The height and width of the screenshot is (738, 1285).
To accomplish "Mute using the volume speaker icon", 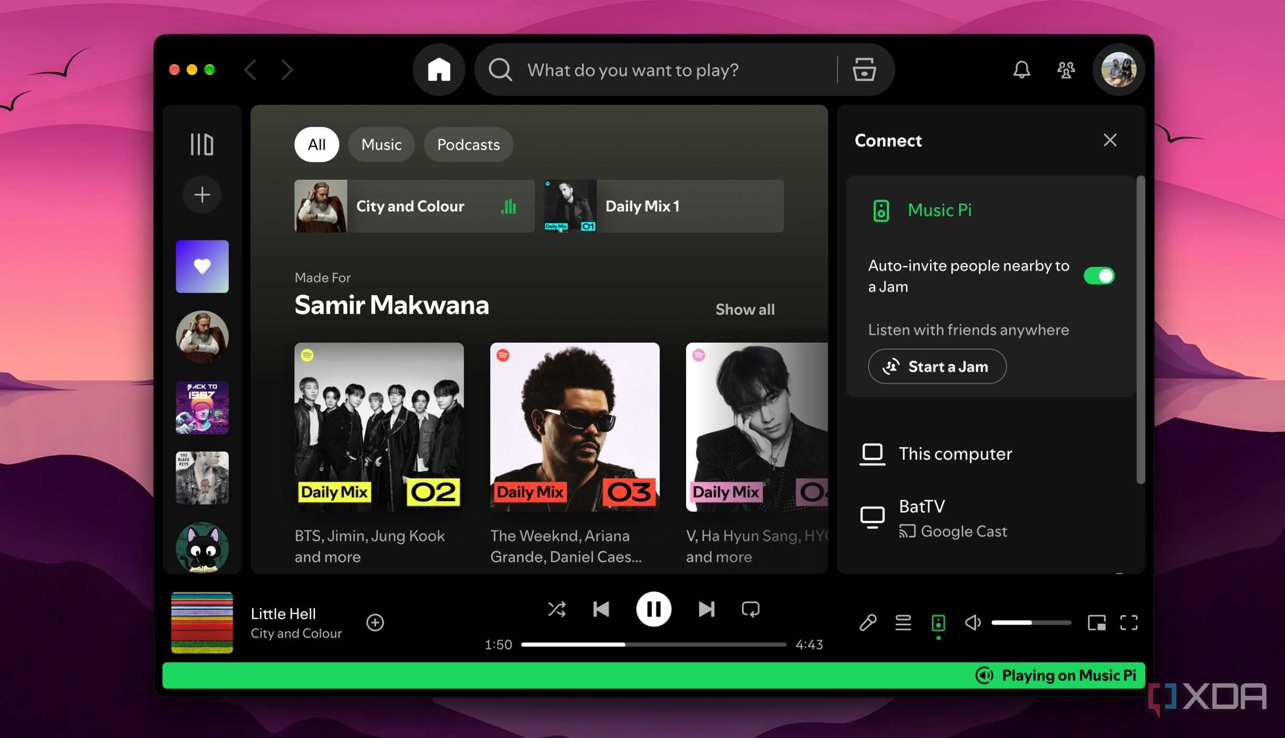I will [x=973, y=623].
